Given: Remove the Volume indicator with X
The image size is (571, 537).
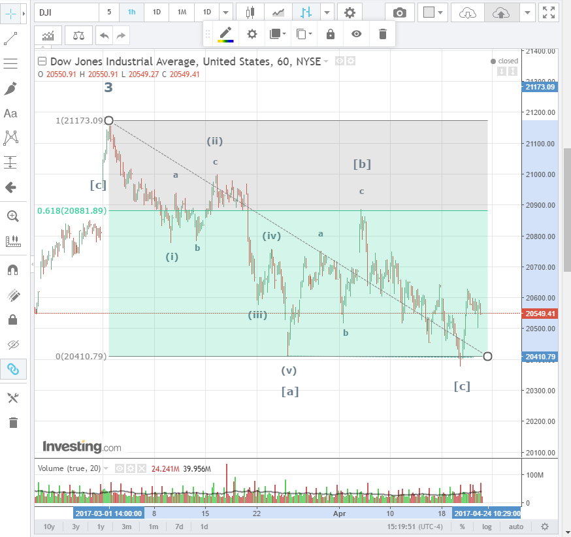Looking at the screenshot, I should coord(142,468).
